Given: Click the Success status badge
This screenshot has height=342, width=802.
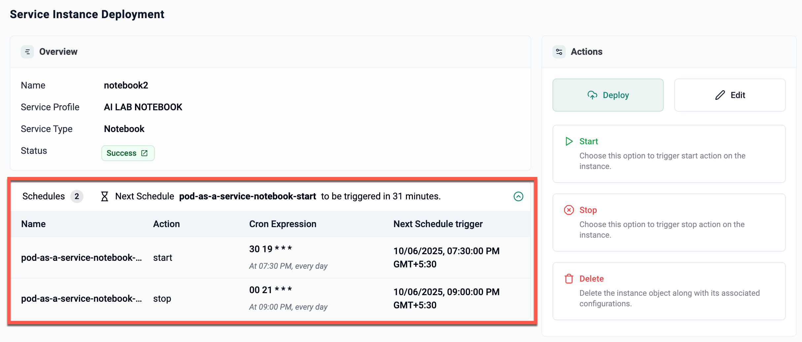Looking at the screenshot, I should point(121,153).
